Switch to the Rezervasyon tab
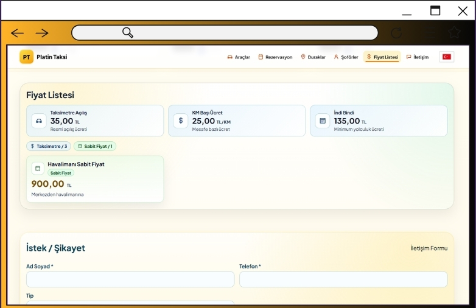 (275, 57)
